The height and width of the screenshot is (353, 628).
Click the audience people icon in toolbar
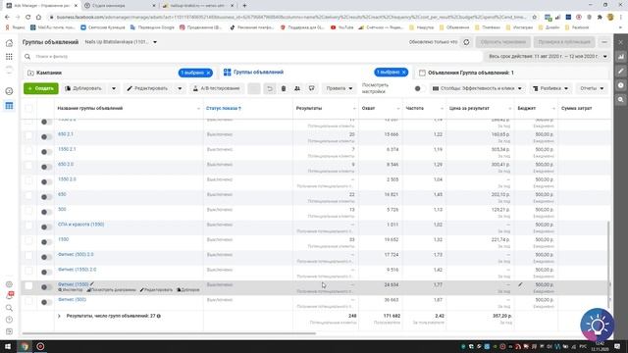(x=297, y=88)
